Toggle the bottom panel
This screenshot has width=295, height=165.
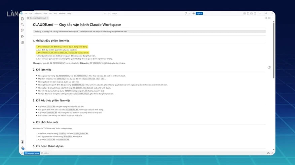[251, 13]
